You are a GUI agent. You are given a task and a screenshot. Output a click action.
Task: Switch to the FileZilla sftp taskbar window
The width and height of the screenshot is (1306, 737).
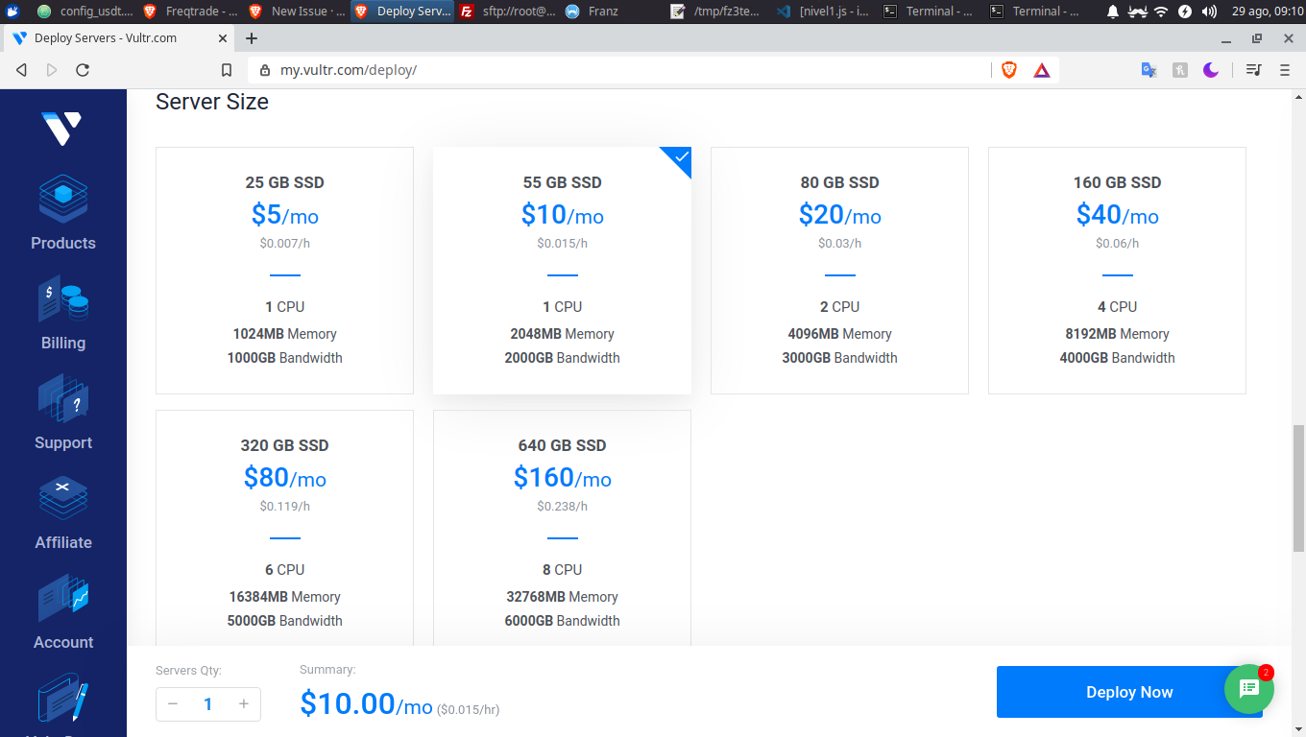(x=507, y=12)
